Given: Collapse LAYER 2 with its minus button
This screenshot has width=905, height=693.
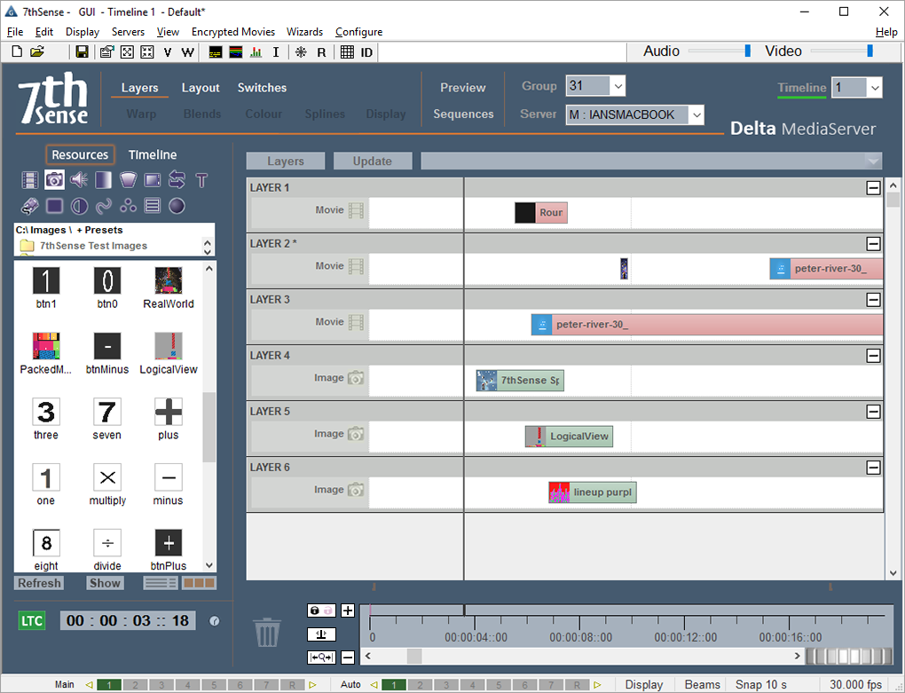Looking at the screenshot, I should (x=873, y=244).
